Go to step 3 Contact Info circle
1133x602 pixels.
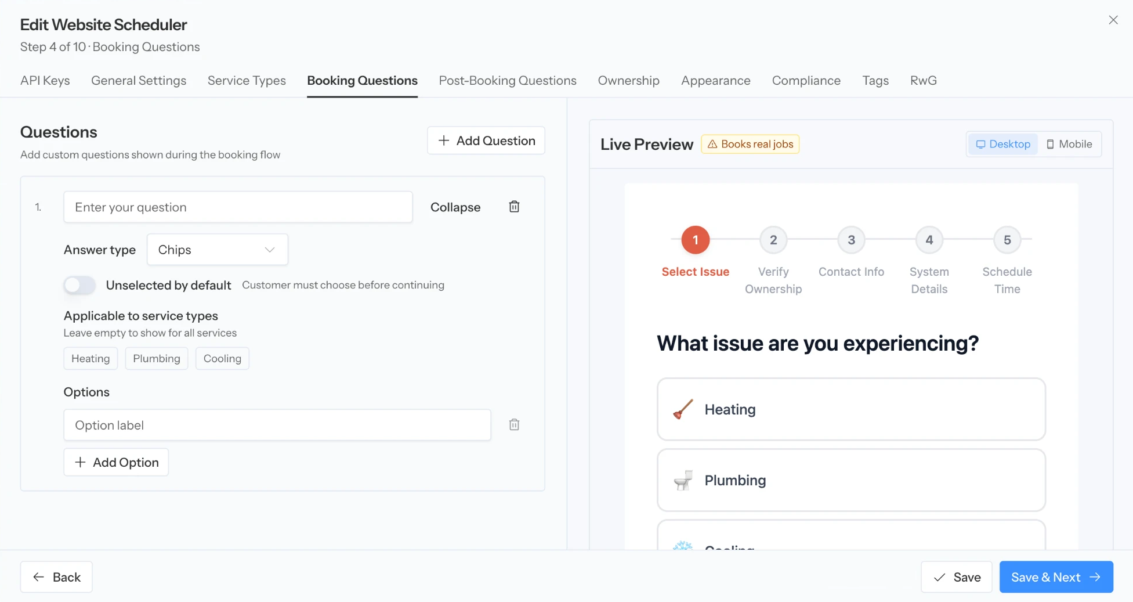851,240
